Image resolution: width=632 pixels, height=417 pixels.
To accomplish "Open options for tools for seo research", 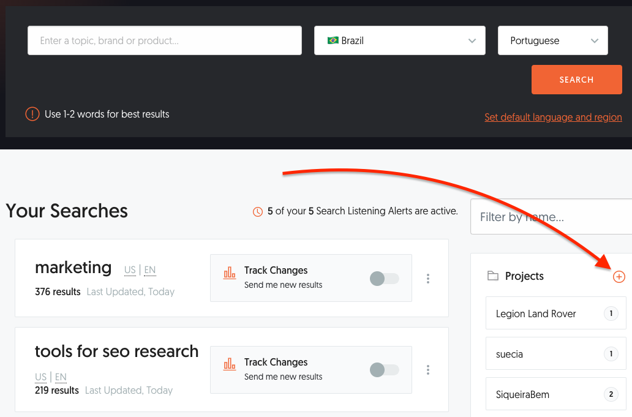I will [428, 370].
